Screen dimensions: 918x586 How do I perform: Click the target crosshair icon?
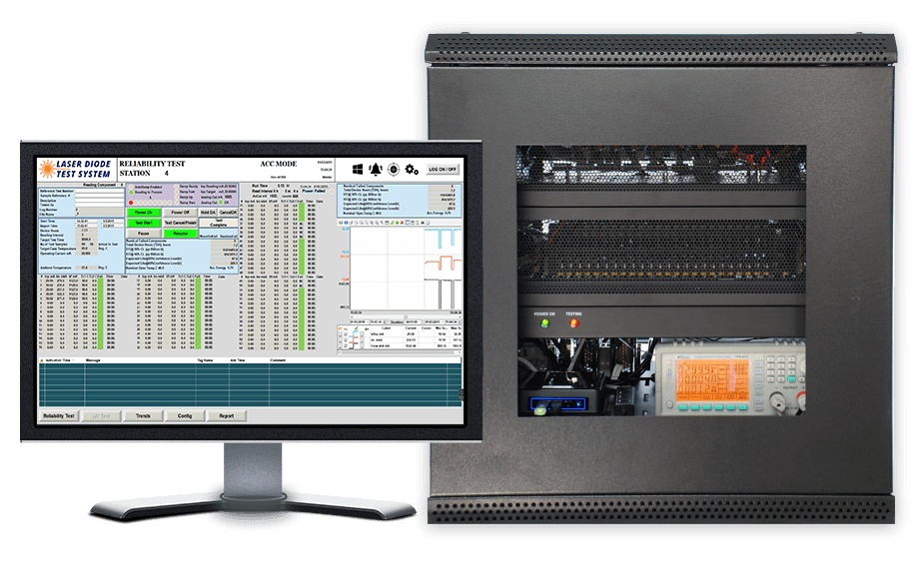394,170
